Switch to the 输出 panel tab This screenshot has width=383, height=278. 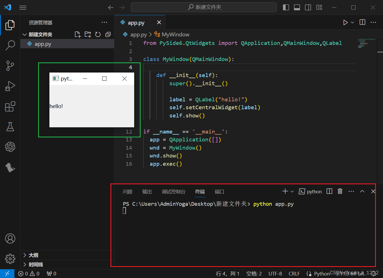pos(147,192)
